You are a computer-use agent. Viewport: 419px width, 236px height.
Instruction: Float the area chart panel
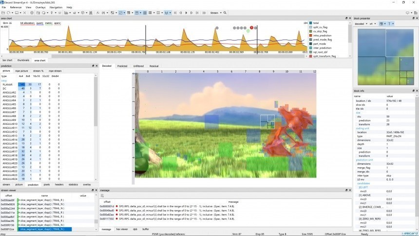point(346,18)
